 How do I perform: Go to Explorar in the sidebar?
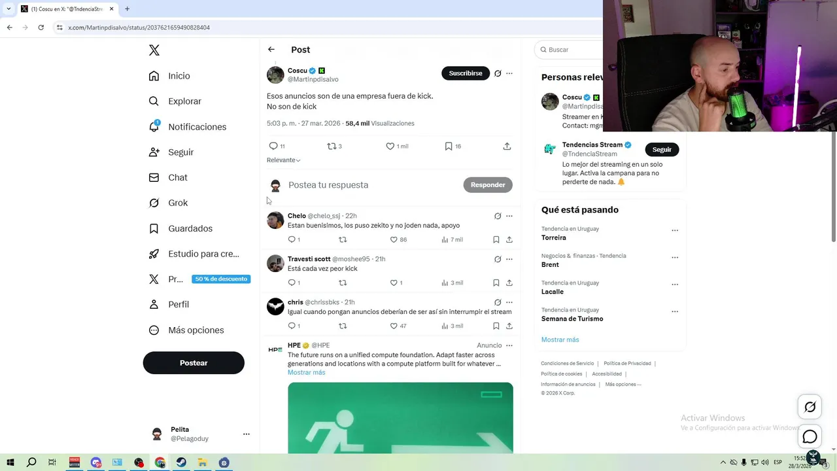pyautogui.click(x=175, y=101)
